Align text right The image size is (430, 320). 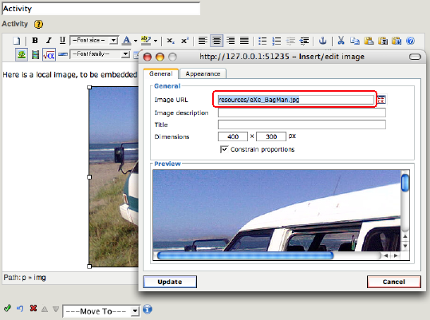[231, 41]
